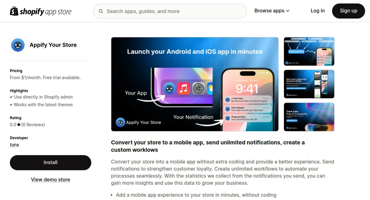The height and width of the screenshot is (200, 370).
Task: Open the View demo store link
Action: [51, 180]
